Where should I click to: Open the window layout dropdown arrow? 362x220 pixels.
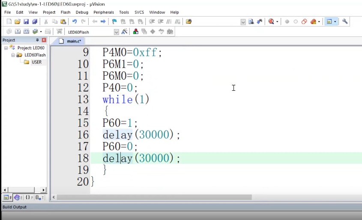[335, 22]
